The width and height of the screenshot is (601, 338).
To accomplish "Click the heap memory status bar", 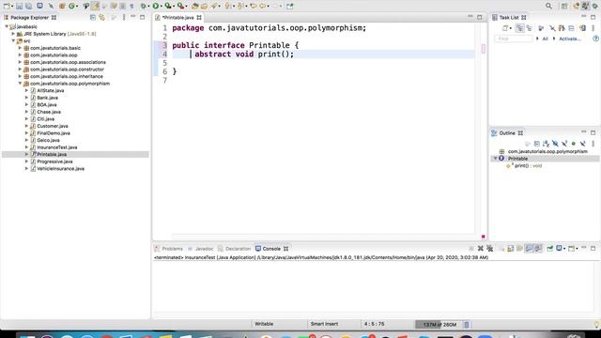I will (439, 325).
